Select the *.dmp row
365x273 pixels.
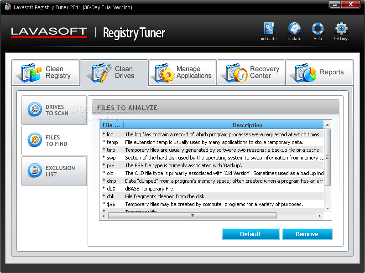(212, 181)
